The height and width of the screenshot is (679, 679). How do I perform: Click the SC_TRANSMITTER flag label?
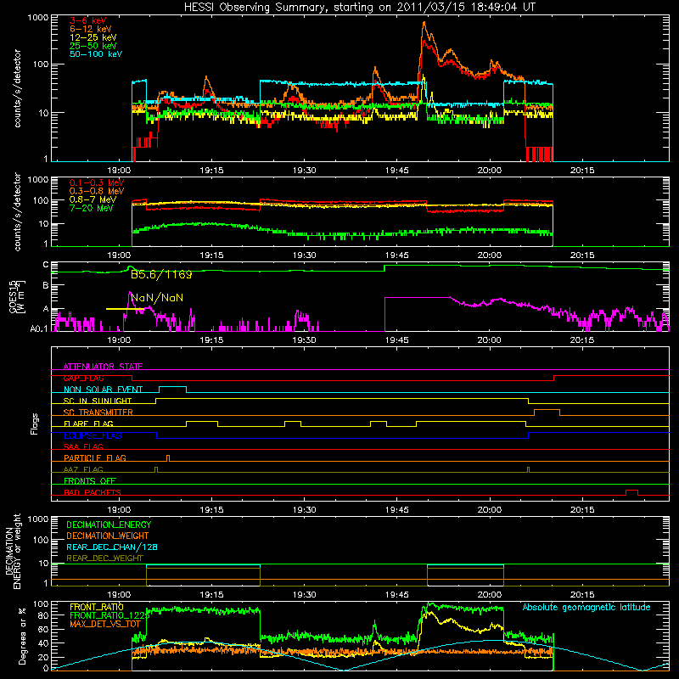pyautogui.click(x=98, y=412)
